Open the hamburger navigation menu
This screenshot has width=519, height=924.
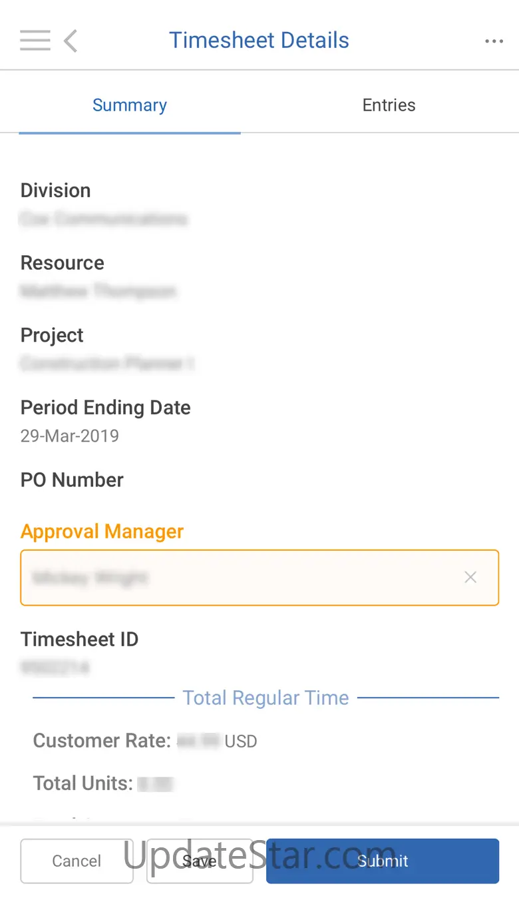click(35, 41)
